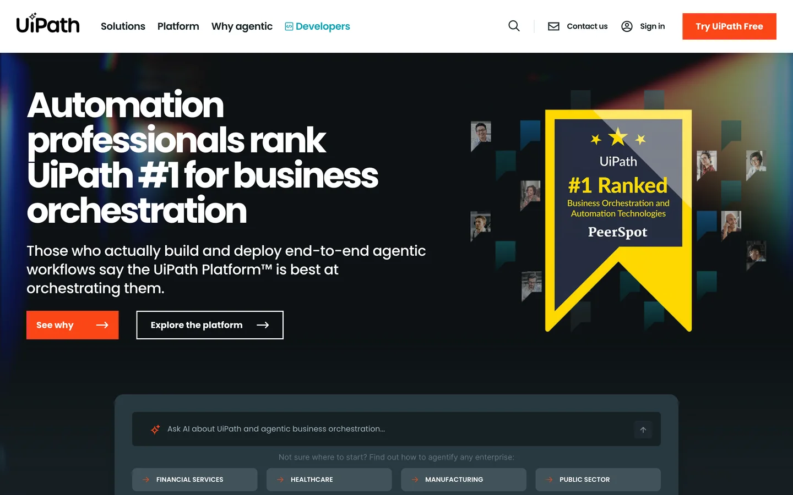Viewport: 793px width, 495px height.
Task: Select the Financial Services suggestion
Action: pos(194,480)
